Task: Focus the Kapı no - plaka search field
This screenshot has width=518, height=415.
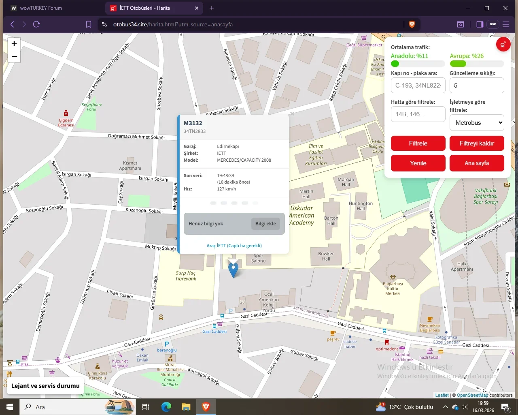Action: 418,86
